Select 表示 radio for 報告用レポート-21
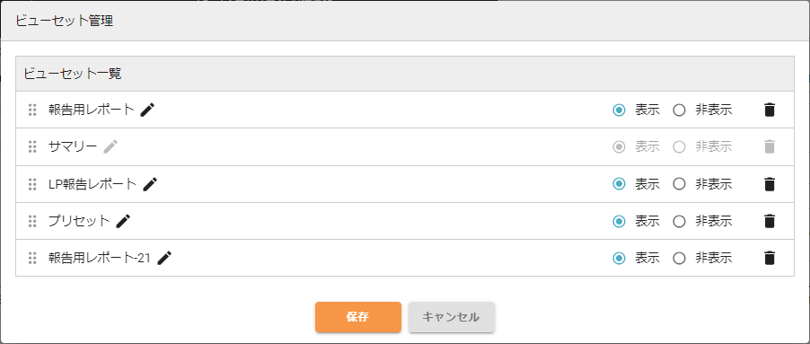The height and width of the screenshot is (344, 810). 619,259
